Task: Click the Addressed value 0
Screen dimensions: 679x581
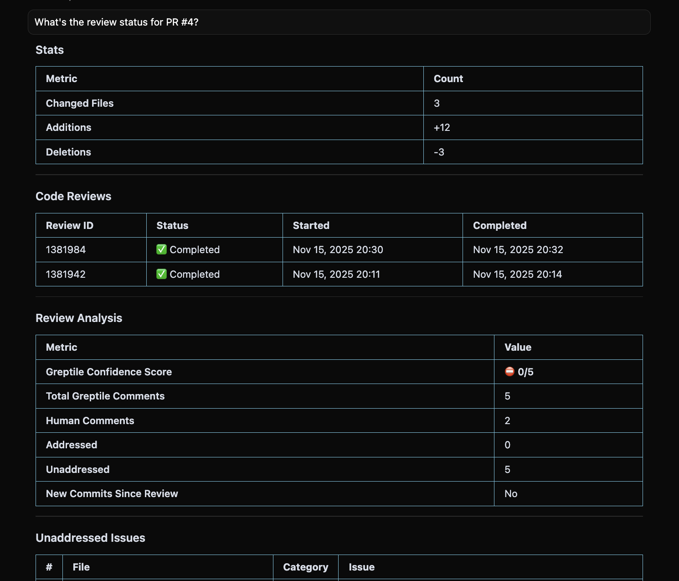Action: (507, 445)
